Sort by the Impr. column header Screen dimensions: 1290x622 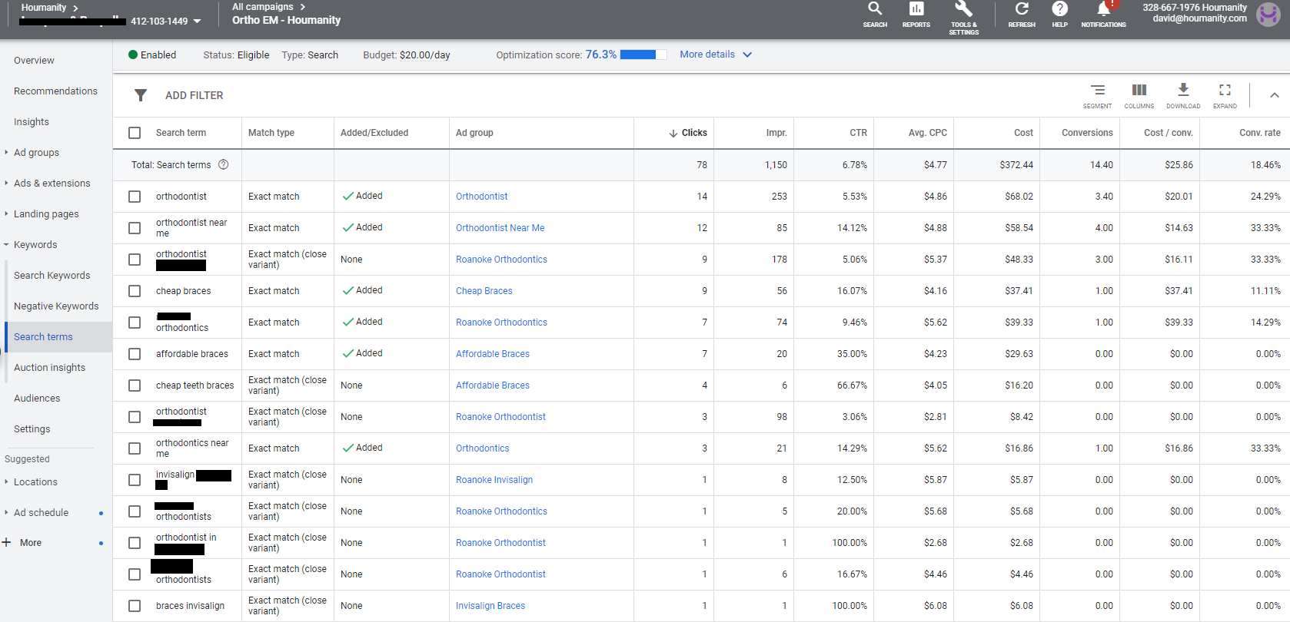point(776,133)
